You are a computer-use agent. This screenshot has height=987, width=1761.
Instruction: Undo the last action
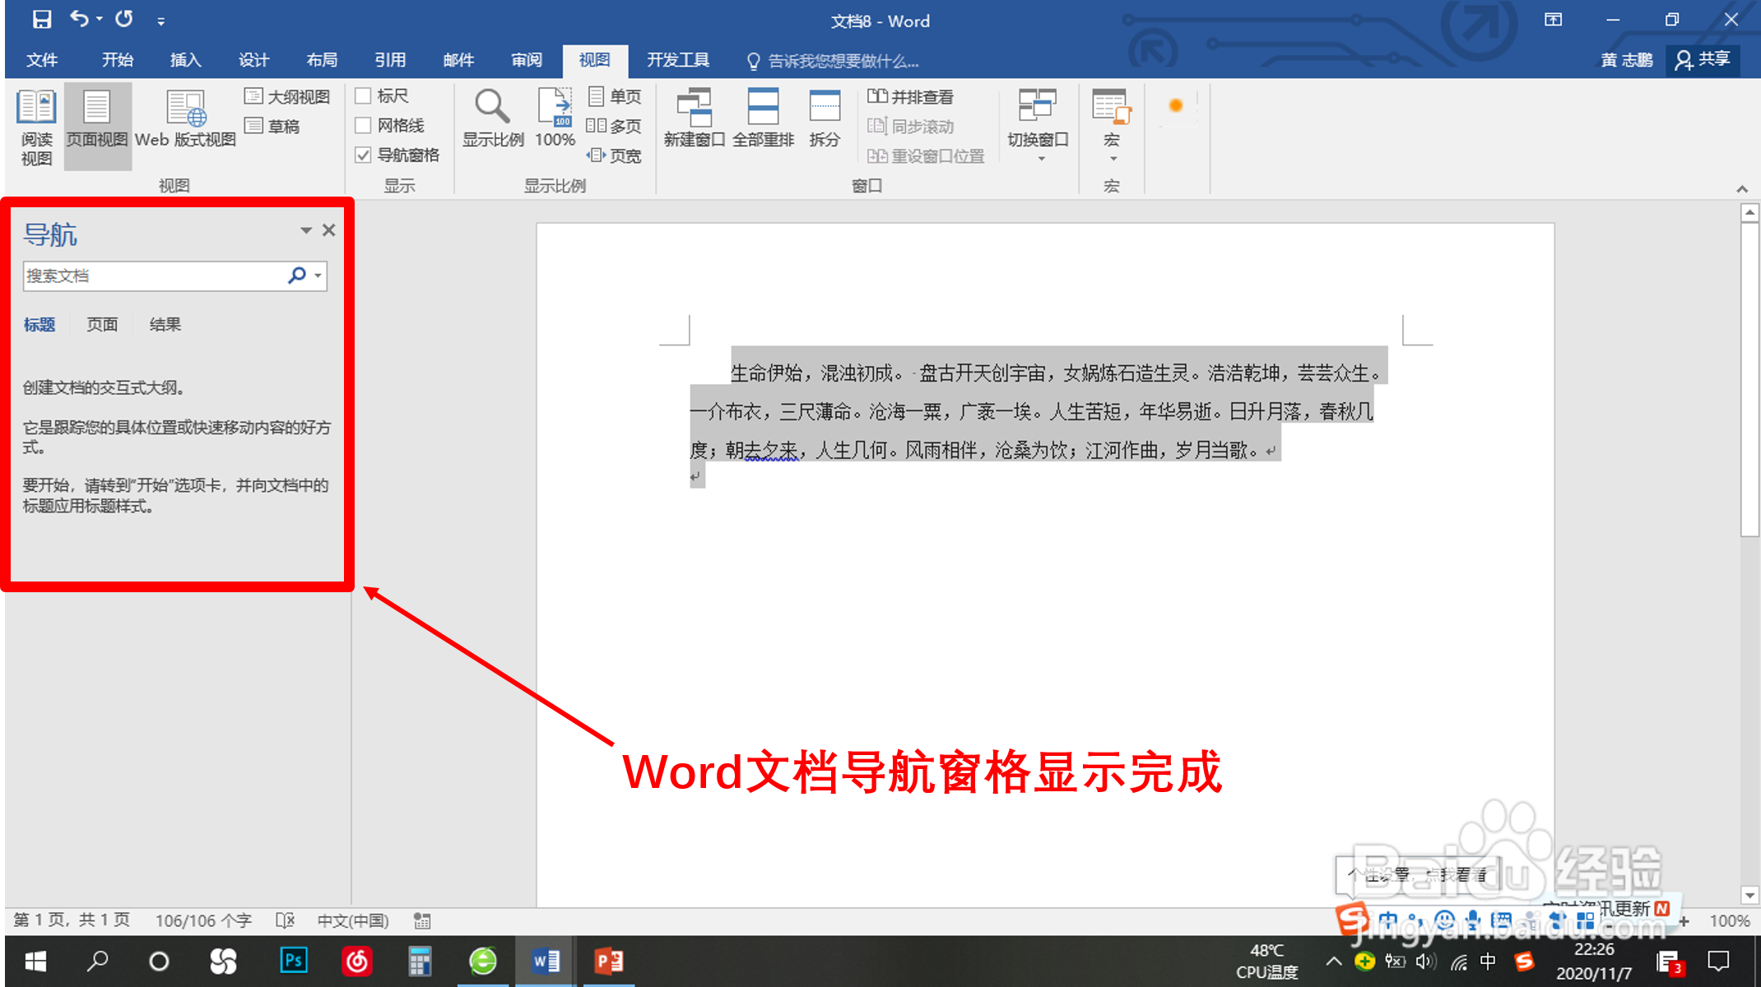click(x=78, y=19)
